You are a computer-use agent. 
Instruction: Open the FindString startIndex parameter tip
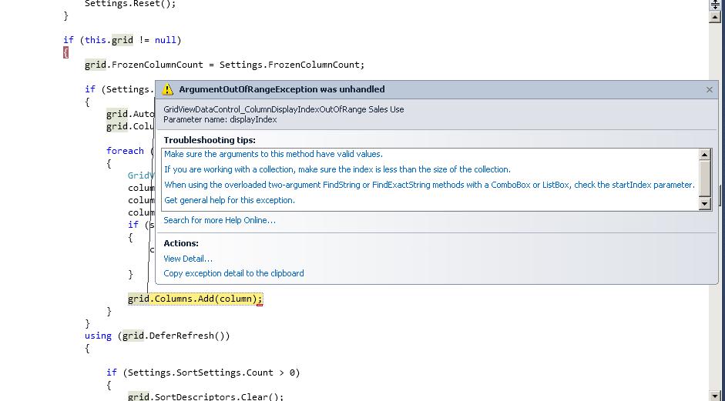tap(429, 185)
